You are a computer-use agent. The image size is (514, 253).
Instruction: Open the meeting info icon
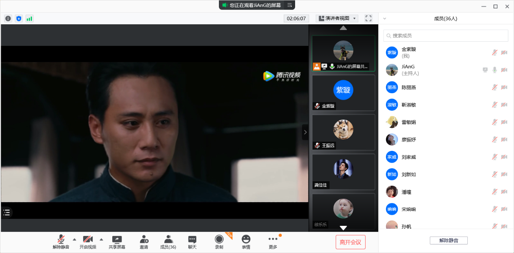[x=8, y=19]
